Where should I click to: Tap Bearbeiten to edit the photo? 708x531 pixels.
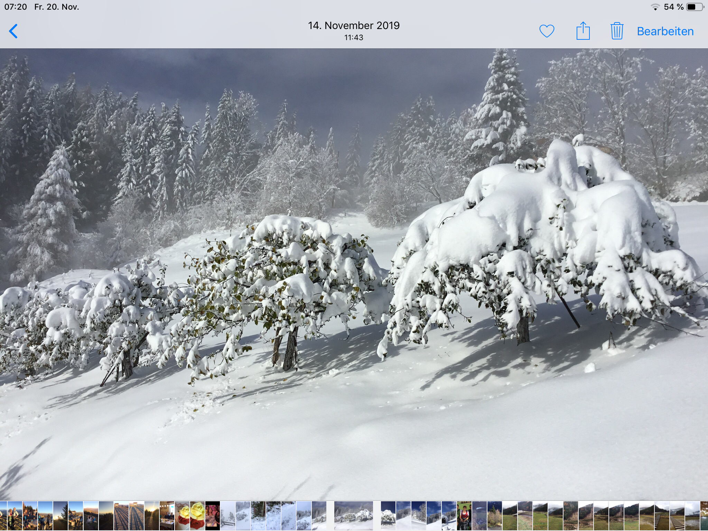coord(665,31)
